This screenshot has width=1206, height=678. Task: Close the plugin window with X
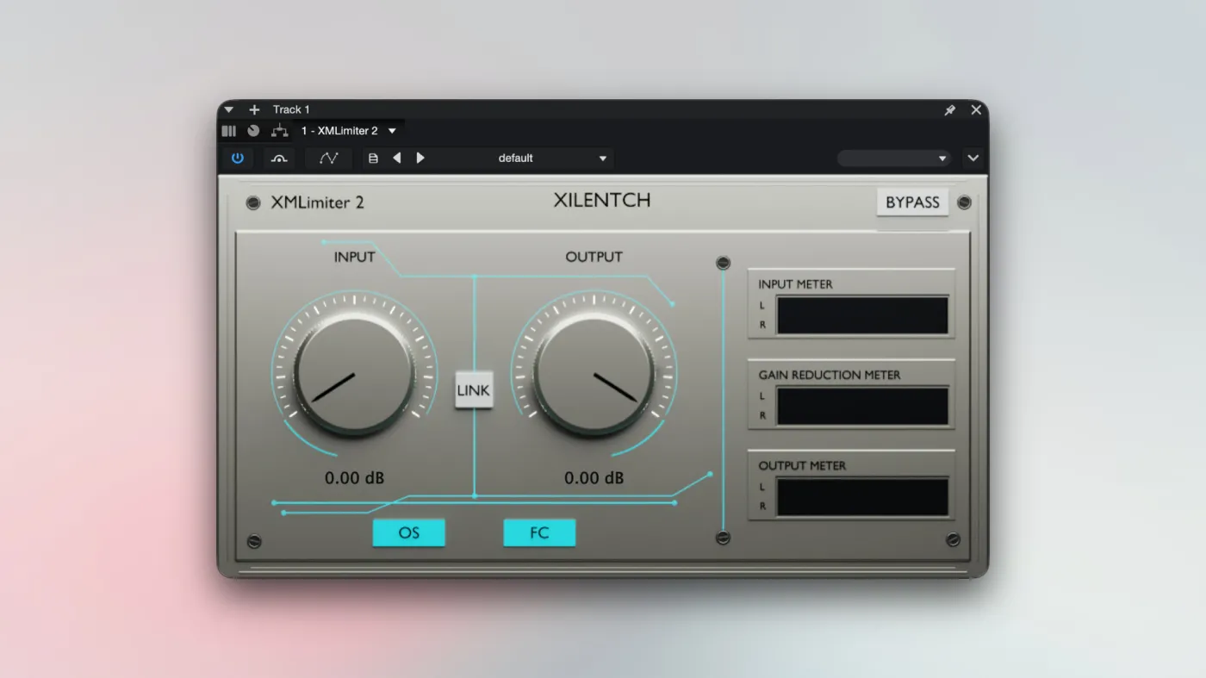pyautogui.click(x=976, y=110)
